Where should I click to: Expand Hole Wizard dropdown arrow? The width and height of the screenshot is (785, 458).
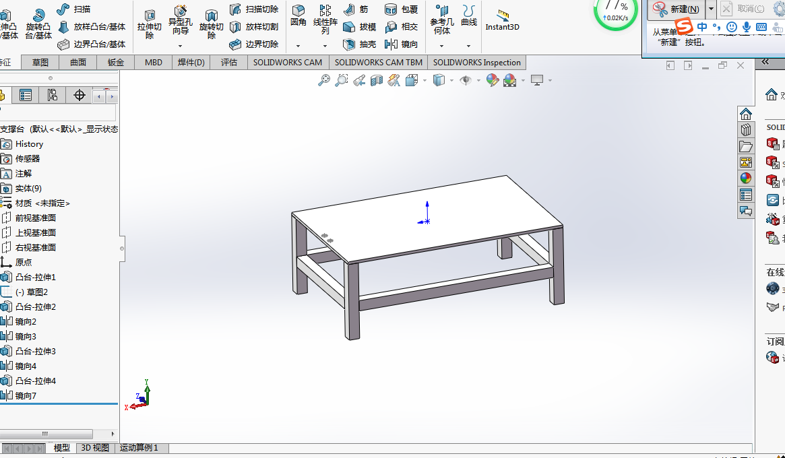point(180,46)
